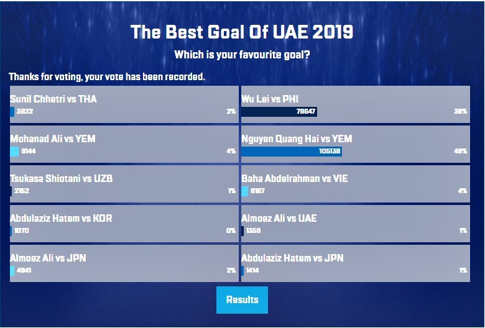Click Baha Abdelrahman's 8187 vote bar

(x=245, y=191)
